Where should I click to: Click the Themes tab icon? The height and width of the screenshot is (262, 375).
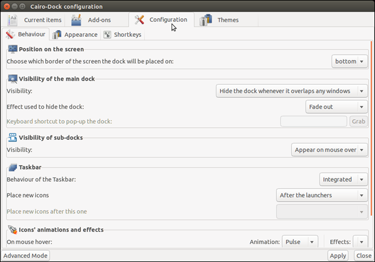(x=206, y=20)
